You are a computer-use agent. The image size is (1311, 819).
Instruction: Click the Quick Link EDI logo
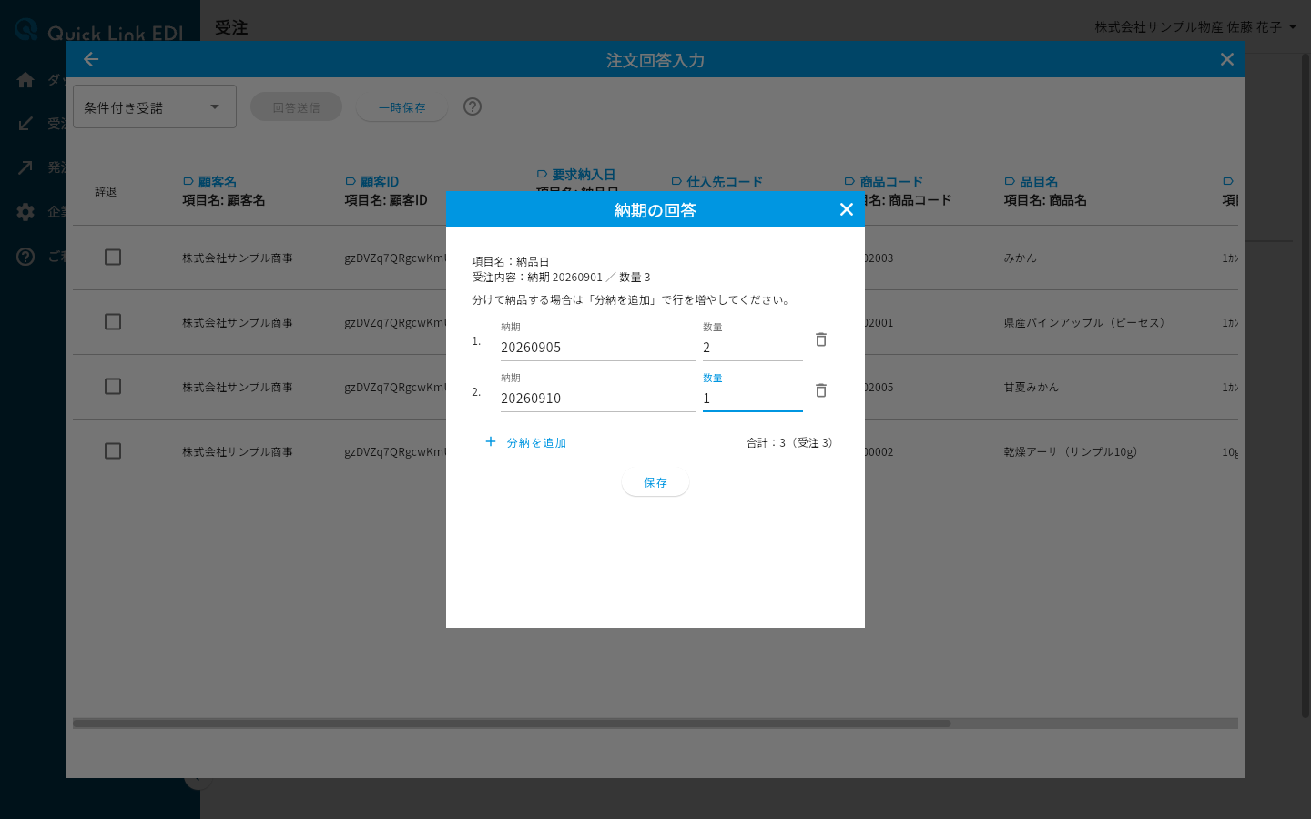click(x=100, y=31)
